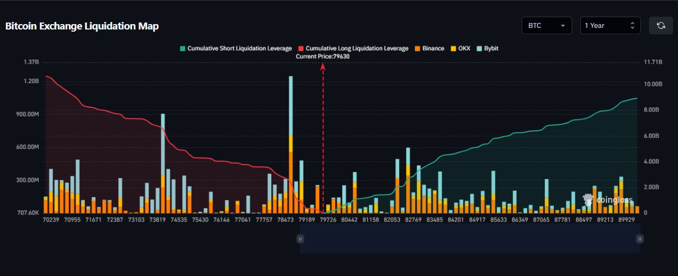Click left axis value 707.60K

pos(28,213)
